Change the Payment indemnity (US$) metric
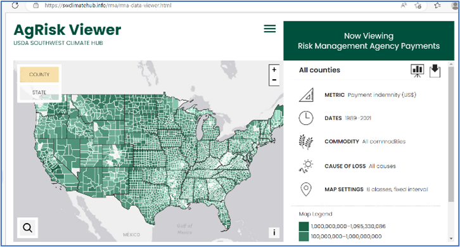This screenshot has height=247, width=460. pyautogui.click(x=382, y=95)
